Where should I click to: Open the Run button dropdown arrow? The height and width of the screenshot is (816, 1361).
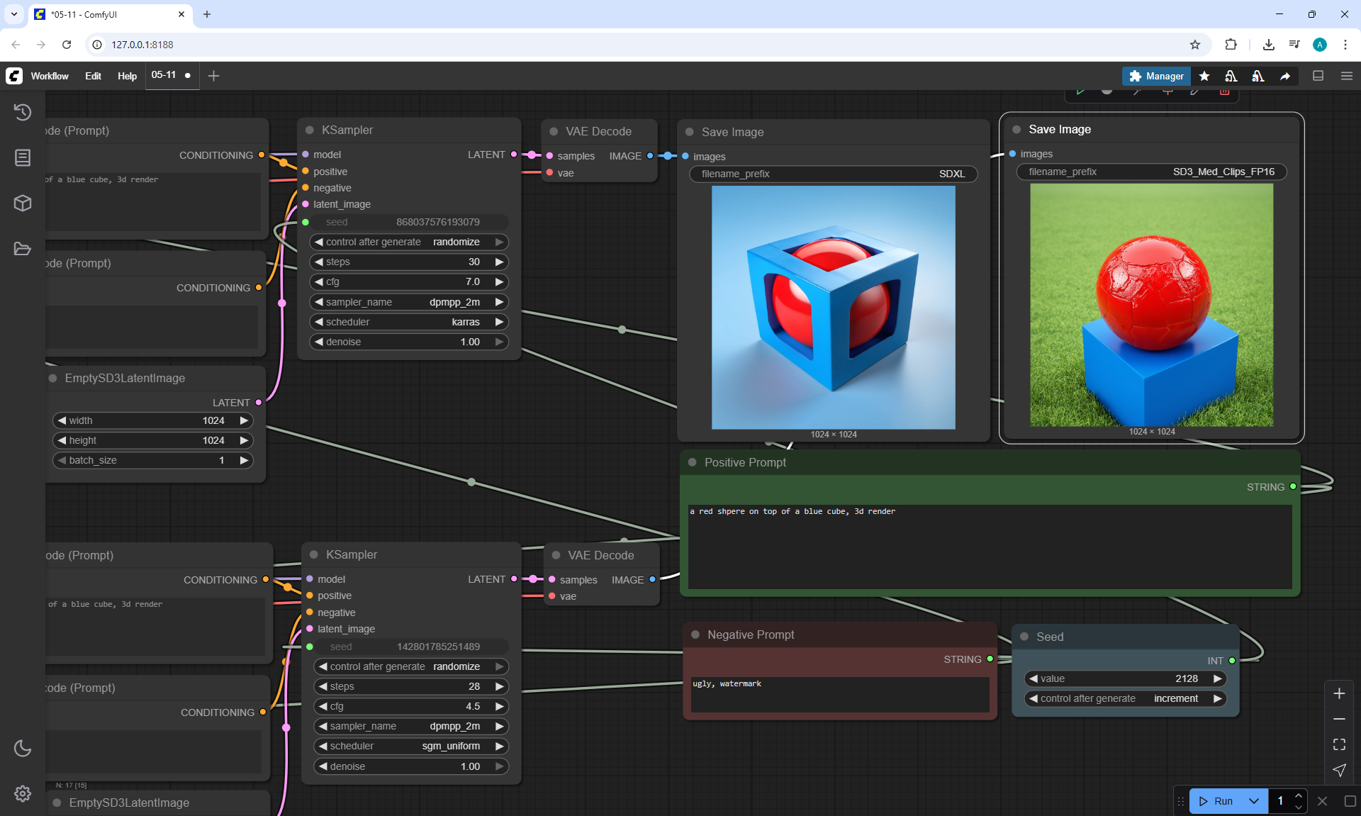click(1253, 801)
